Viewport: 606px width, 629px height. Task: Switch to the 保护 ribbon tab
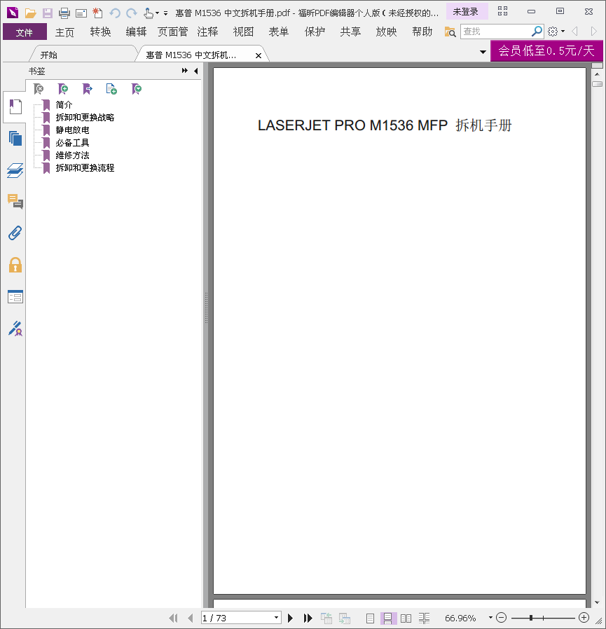(315, 32)
